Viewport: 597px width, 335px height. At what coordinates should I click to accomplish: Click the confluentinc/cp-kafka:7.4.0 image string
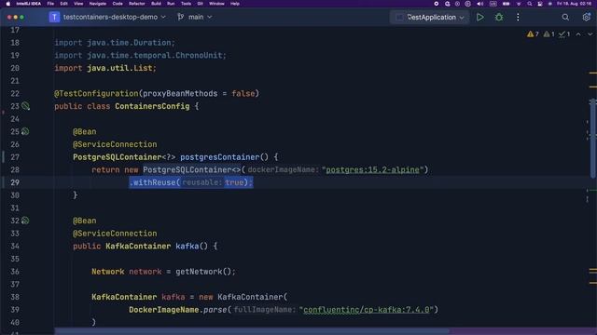coord(367,310)
